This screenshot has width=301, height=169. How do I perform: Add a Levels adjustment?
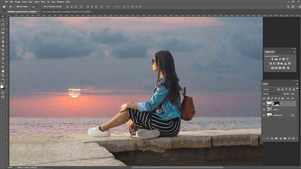[276, 59]
